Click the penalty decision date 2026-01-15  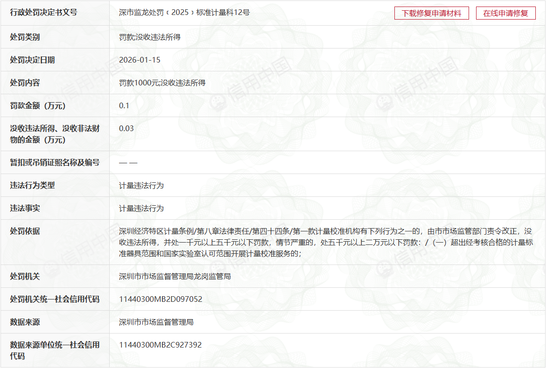pos(140,60)
